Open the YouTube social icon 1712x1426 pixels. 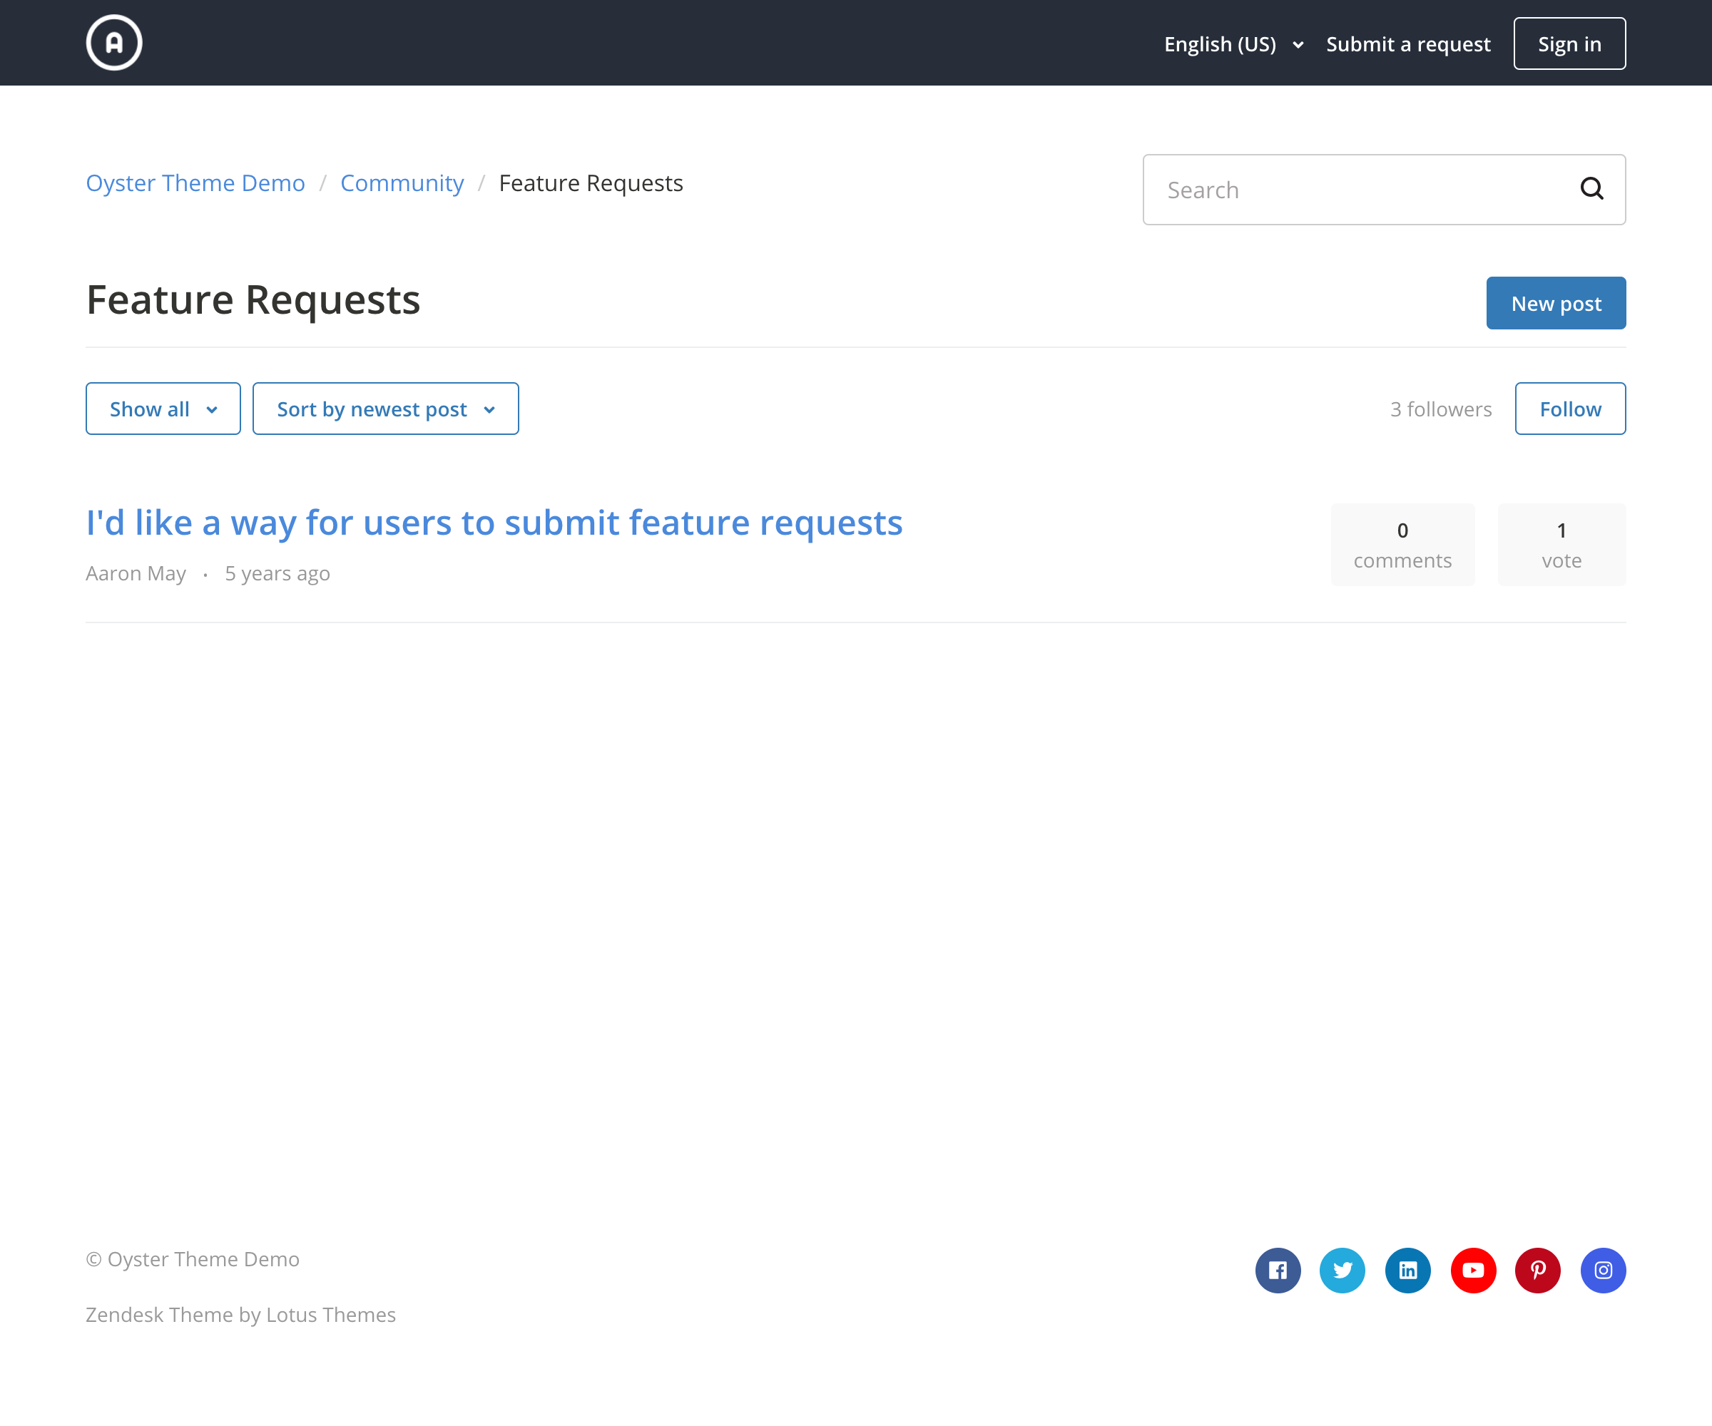click(1472, 1270)
